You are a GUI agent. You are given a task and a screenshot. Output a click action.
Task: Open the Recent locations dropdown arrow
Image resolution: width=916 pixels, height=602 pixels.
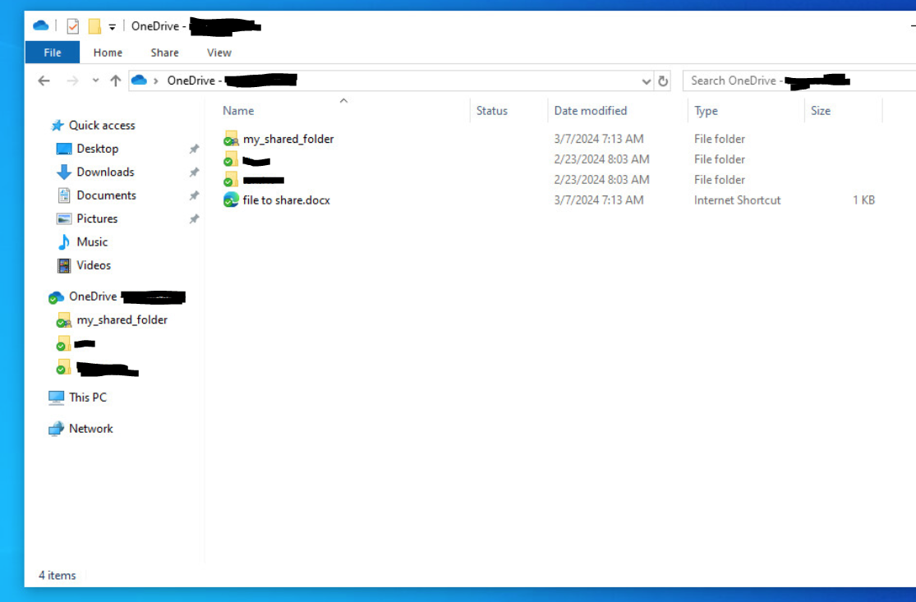click(x=95, y=80)
